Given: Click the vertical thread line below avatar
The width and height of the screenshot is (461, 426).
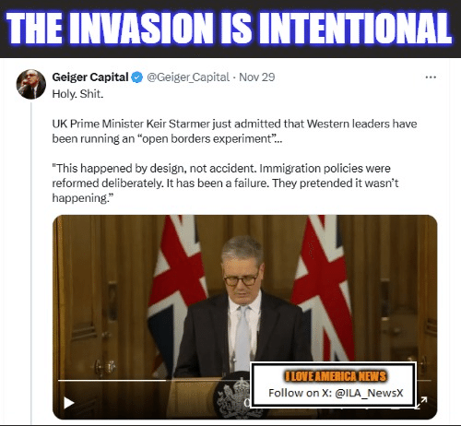Looking at the screenshot, I should pos(31,263).
